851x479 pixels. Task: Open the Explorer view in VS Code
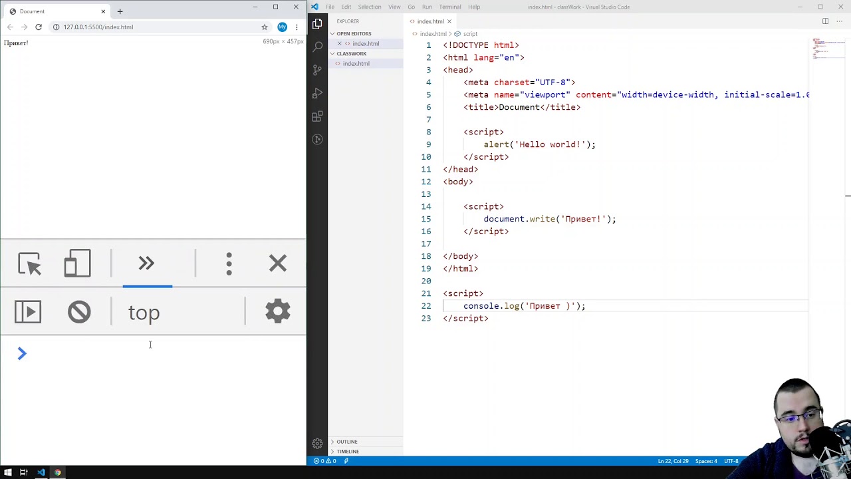tap(317, 24)
